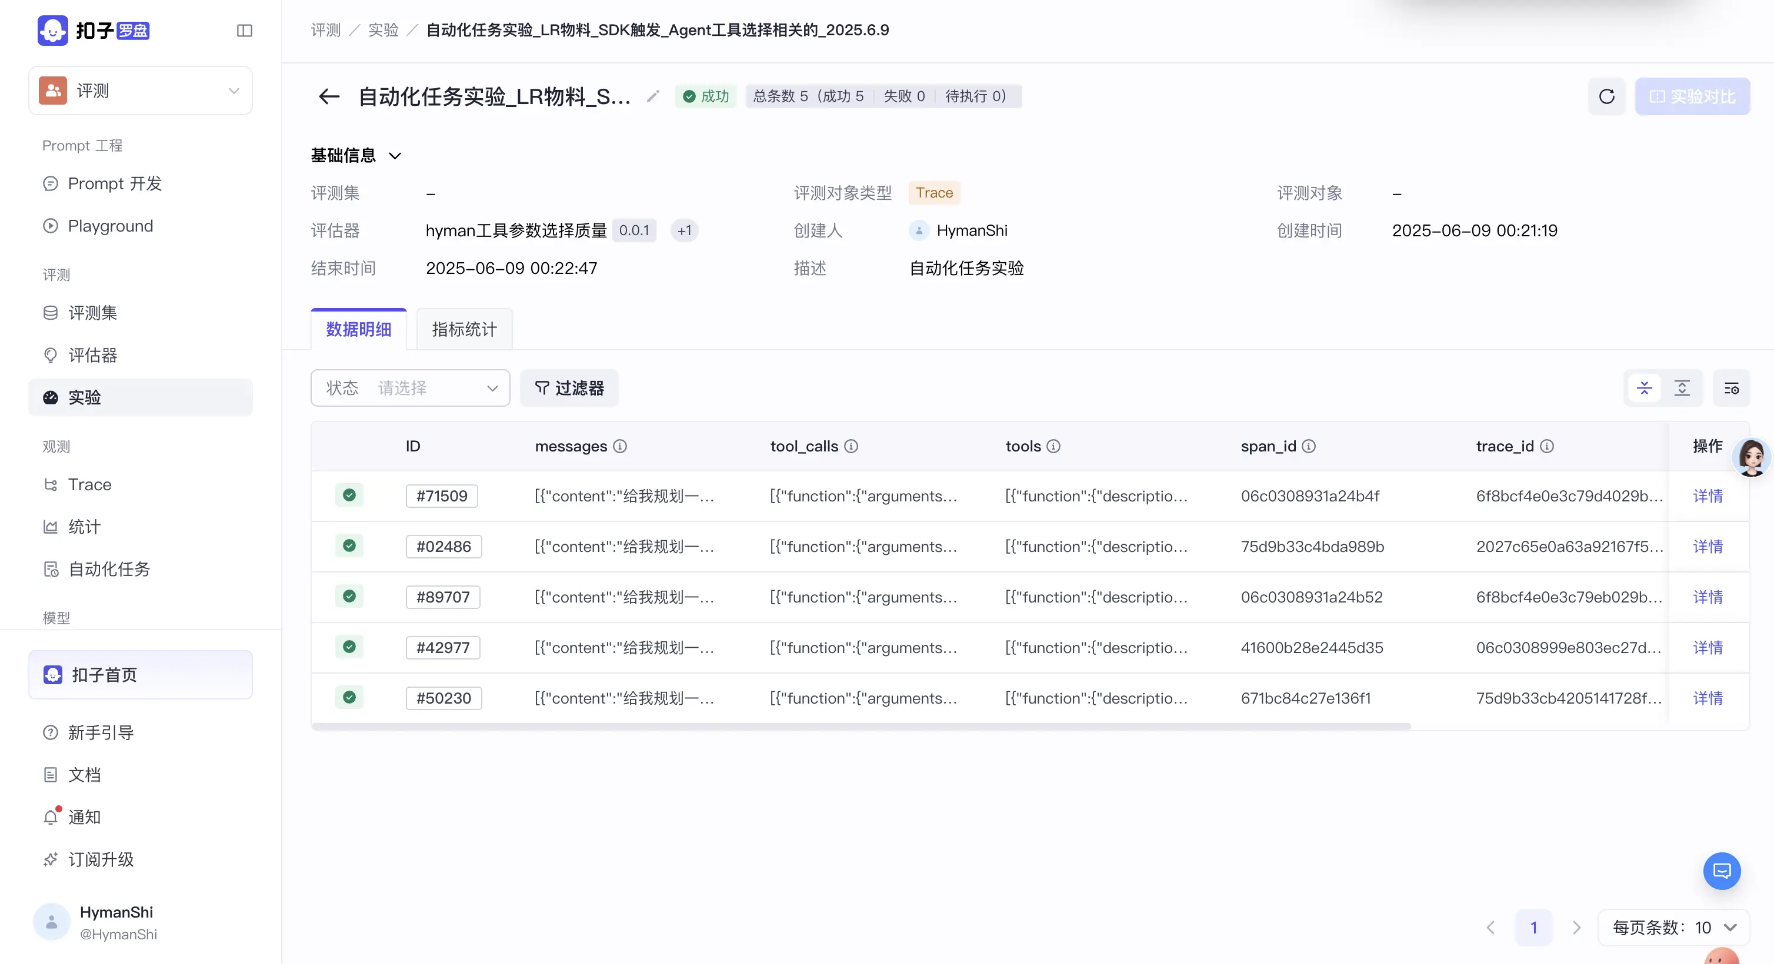Show info tooltip for tool_calls column
The height and width of the screenshot is (964, 1774).
tap(851, 447)
